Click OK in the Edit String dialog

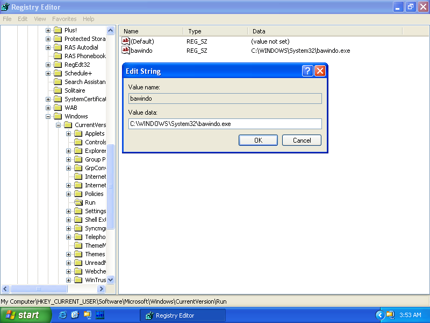coord(258,141)
